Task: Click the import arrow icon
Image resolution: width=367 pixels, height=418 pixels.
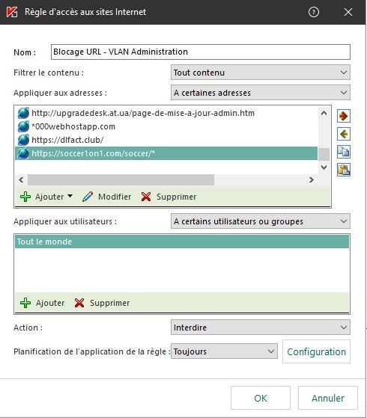Action: pyautogui.click(x=344, y=134)
